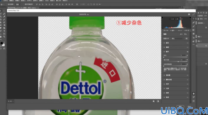
Task: Expand the 效果 panel chevron
Action: 164,93
